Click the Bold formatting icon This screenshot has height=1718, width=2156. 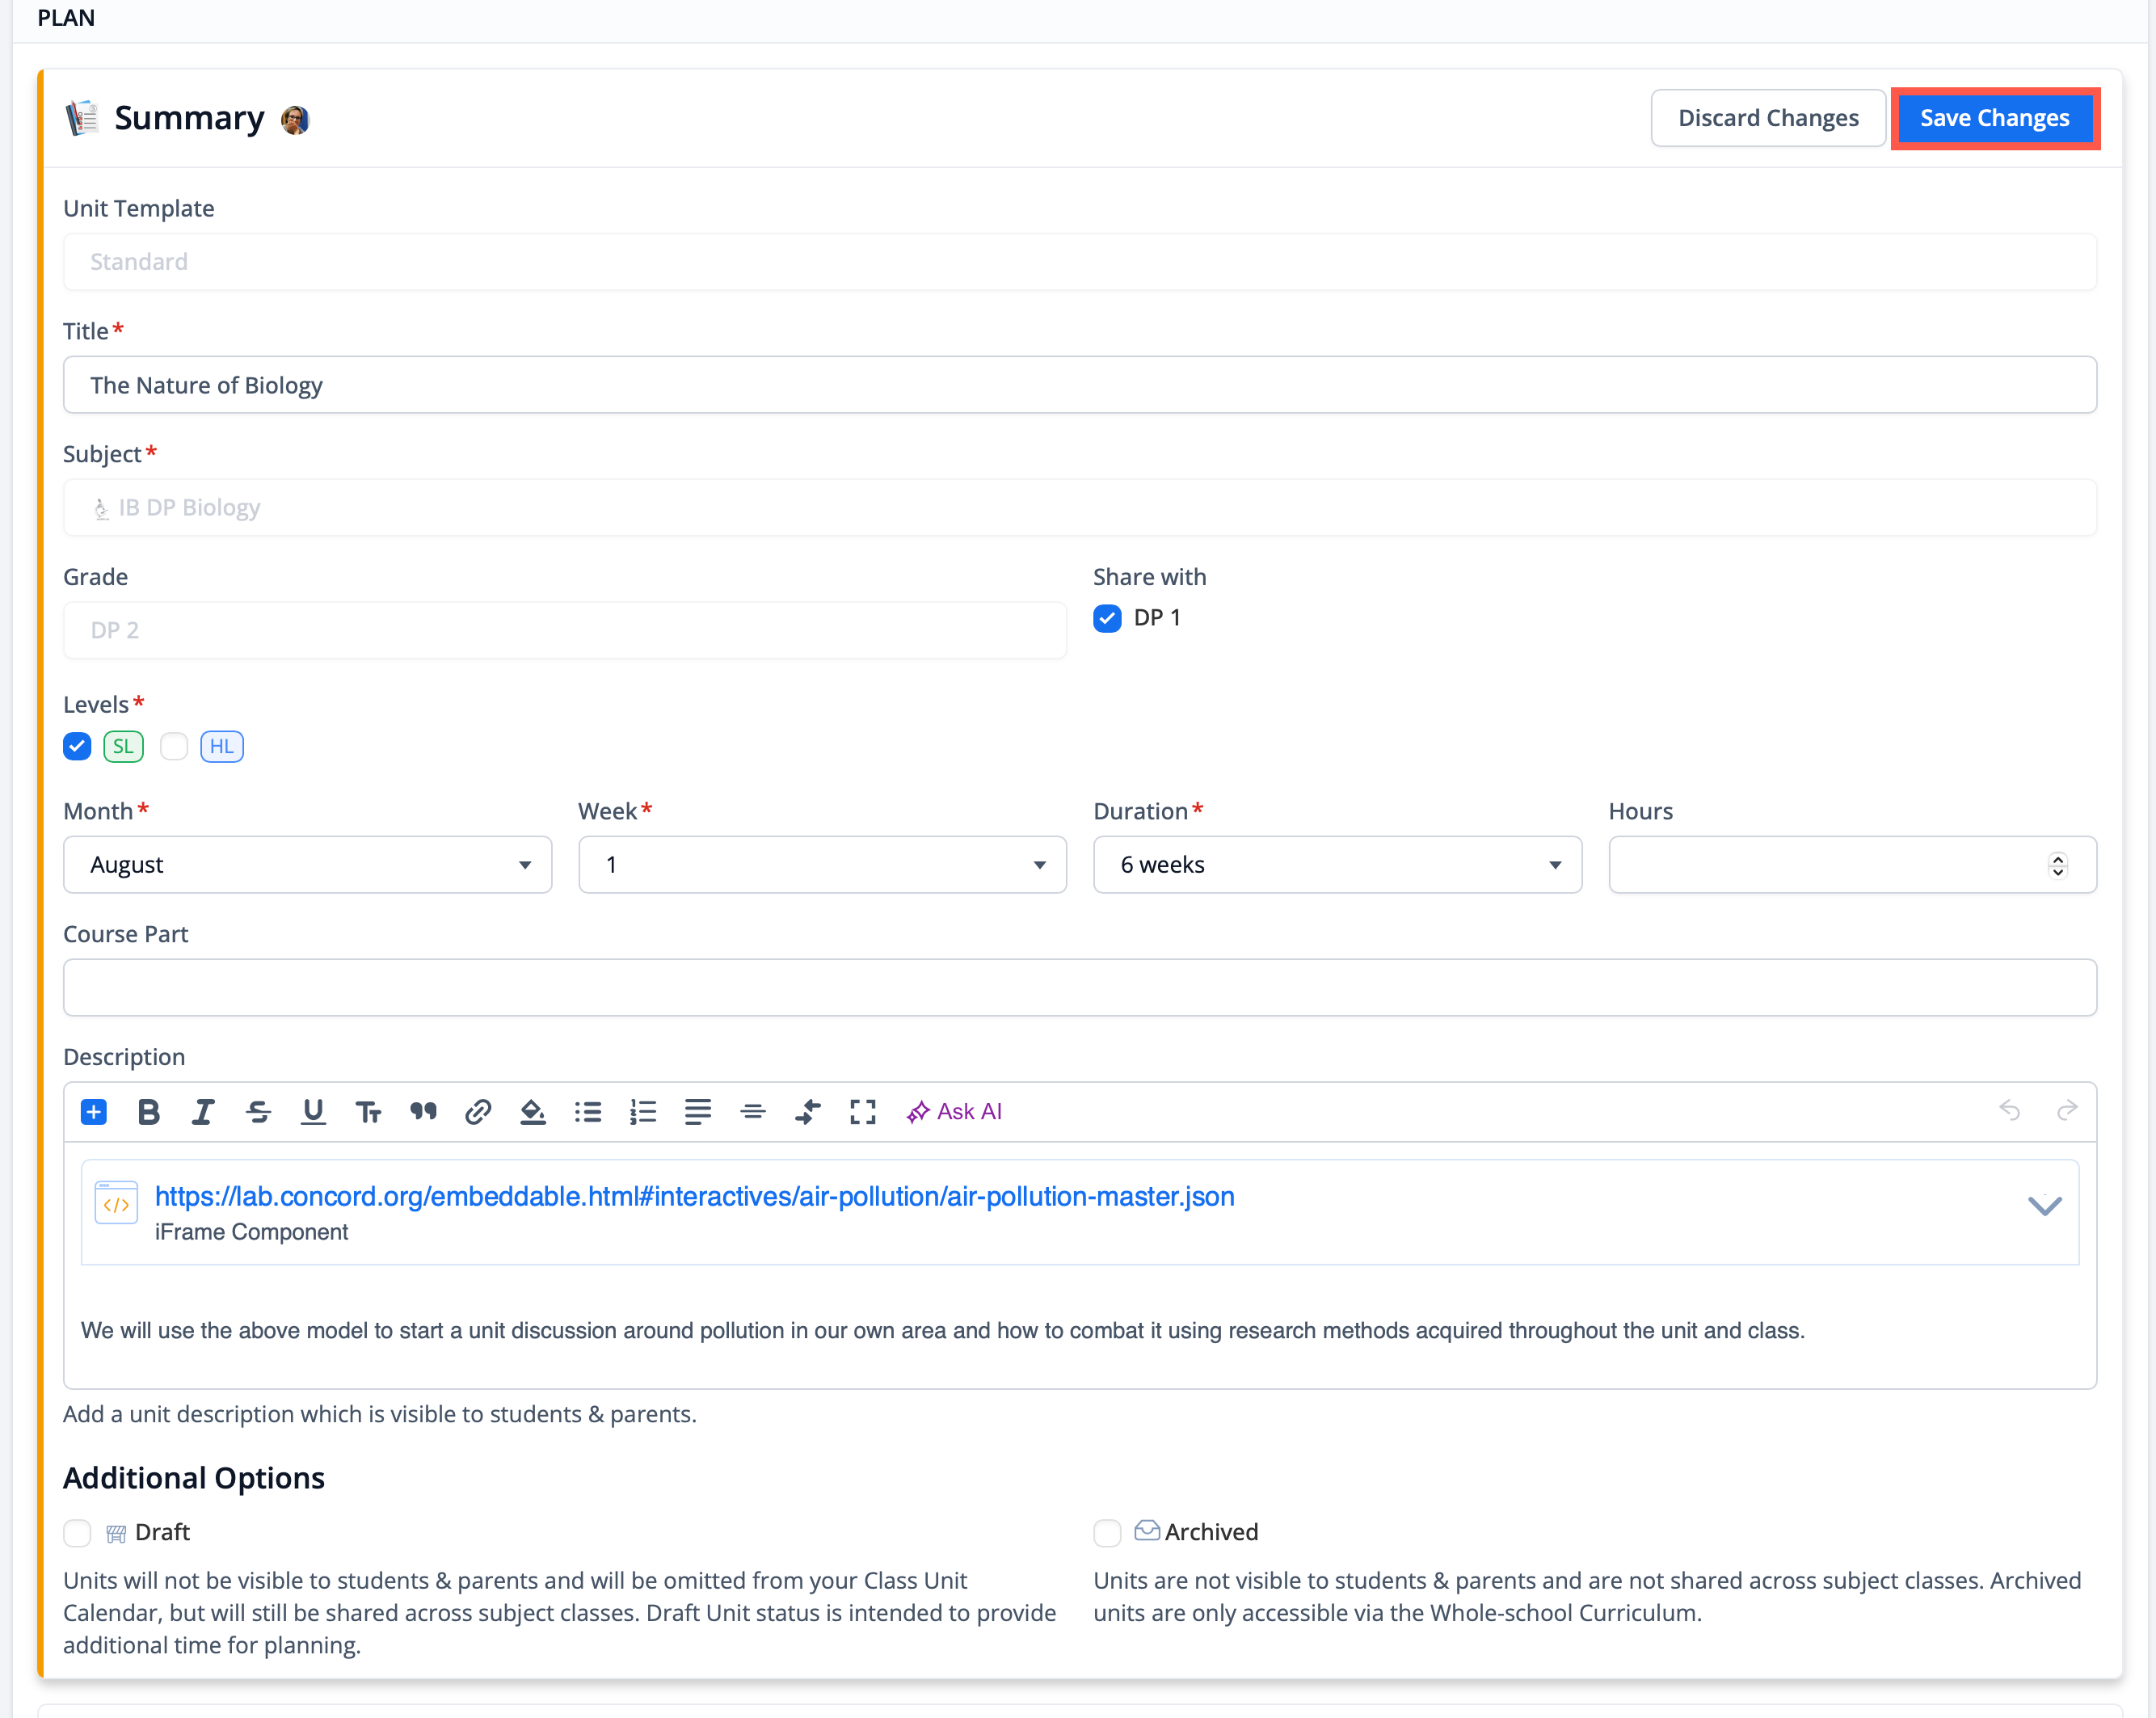click(x=149, y=1112)
